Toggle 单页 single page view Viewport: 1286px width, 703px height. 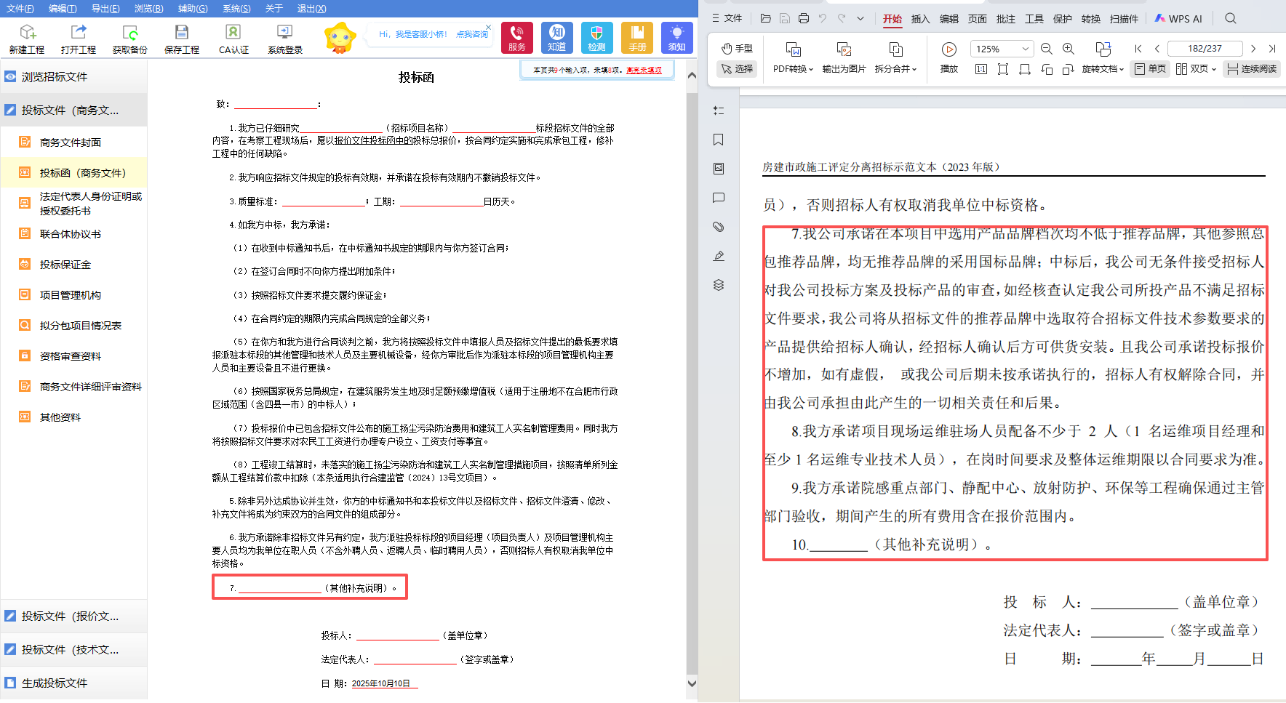click(1150, 69)
